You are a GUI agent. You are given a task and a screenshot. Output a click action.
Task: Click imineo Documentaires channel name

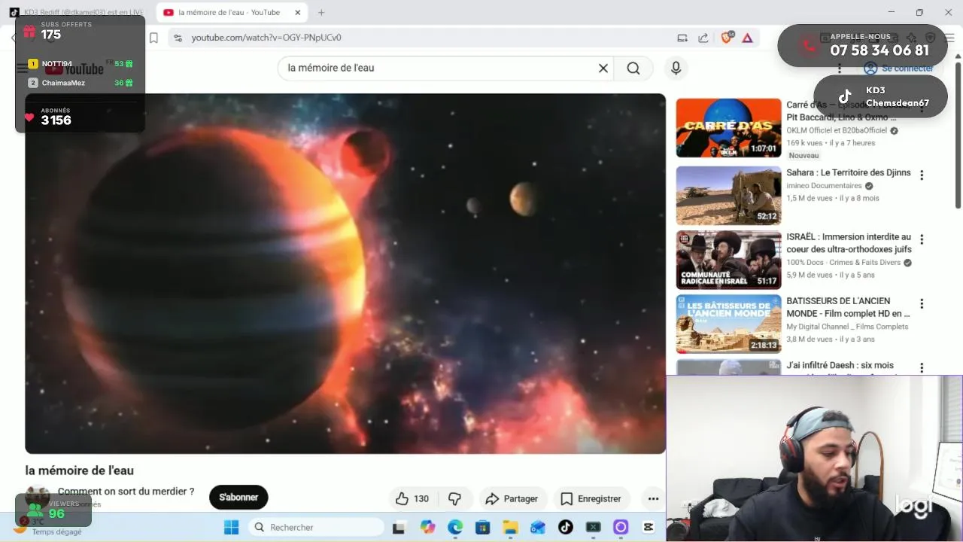point(825,186)
